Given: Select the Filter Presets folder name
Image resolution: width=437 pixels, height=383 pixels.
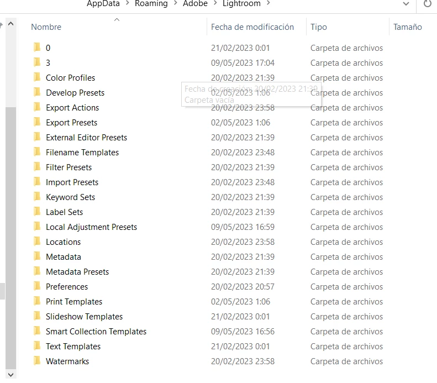Looking at the screenshot, I should coord(69,167).
